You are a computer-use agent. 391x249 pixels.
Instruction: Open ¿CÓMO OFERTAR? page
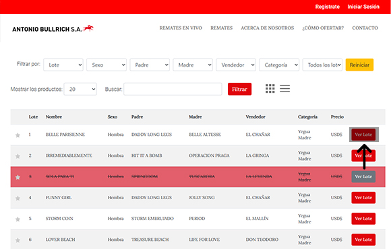coord(323,28)
